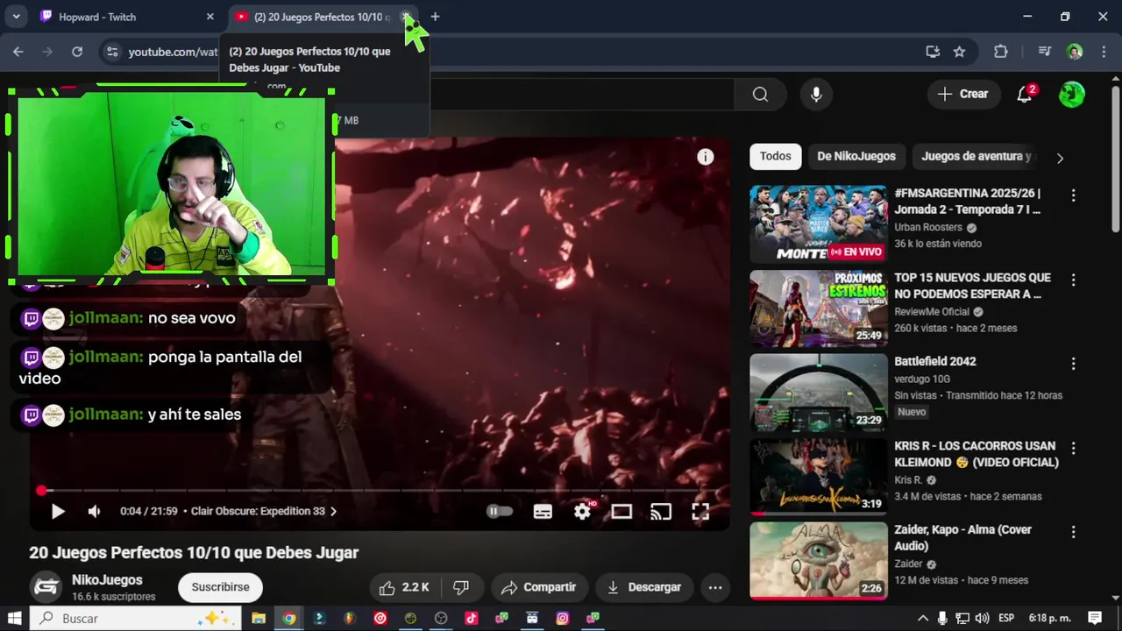The height and width of the screenshot is (631, 1122).
Task: Open a new browser tab
Action: click(435, 17)
